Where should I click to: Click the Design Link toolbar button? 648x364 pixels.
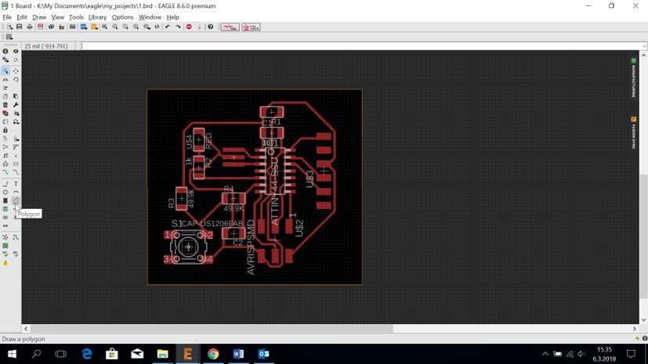pos(230,27)
